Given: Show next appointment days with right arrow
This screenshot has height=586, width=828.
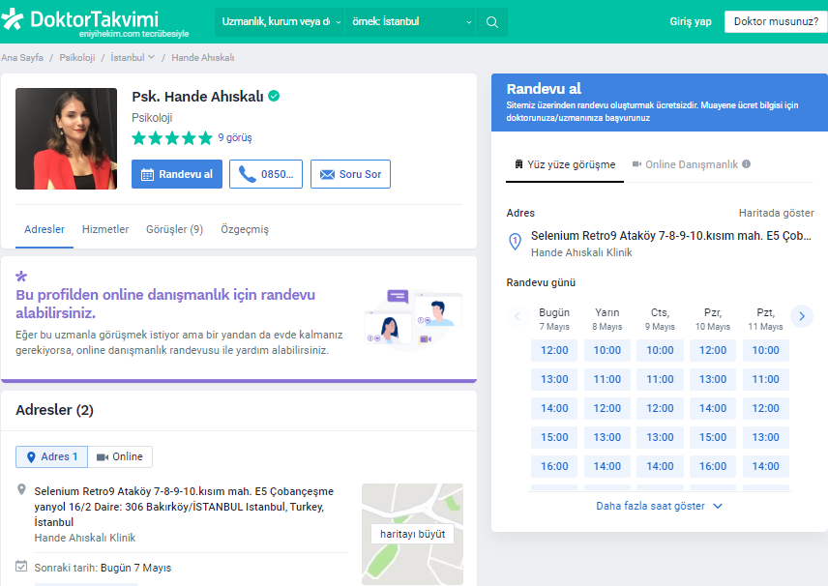Looking at the screenshot, I should [802, 316].
